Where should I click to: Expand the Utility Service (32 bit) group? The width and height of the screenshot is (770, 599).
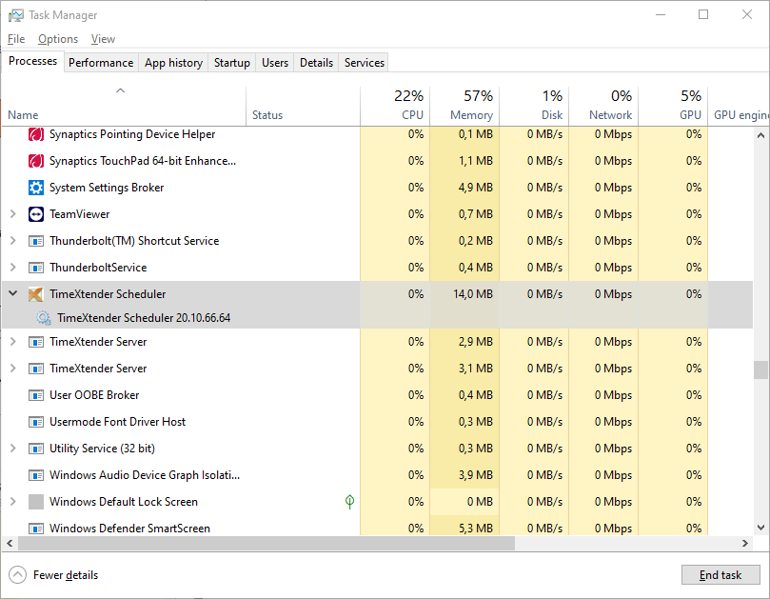click(13, 449)
